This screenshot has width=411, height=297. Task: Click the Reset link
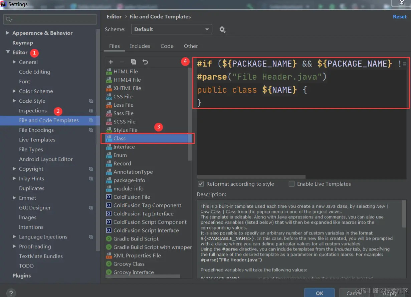400,17
